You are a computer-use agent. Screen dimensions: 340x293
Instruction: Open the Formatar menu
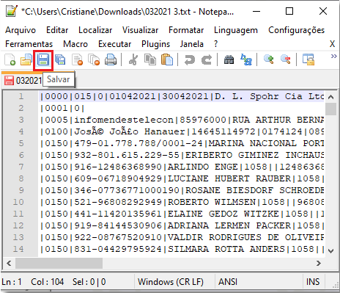click(186, 30)
